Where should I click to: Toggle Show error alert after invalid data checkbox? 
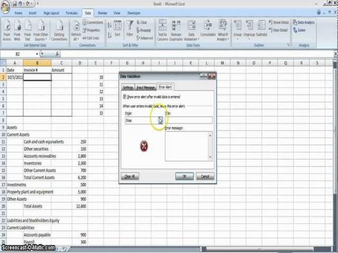[124, 97]
